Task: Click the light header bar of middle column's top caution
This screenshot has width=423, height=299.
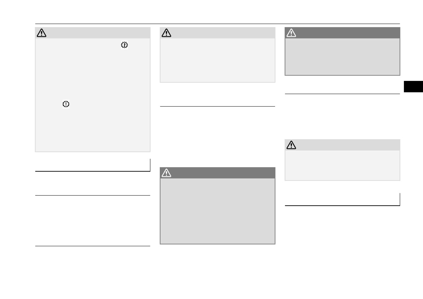Action: click(x=218, y=33)
